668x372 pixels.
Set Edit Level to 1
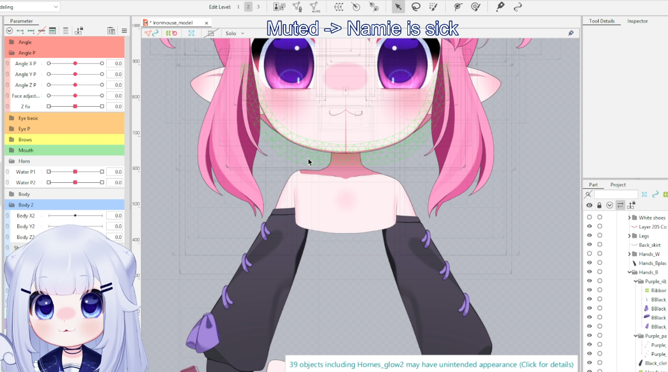[x=238, y=7]
